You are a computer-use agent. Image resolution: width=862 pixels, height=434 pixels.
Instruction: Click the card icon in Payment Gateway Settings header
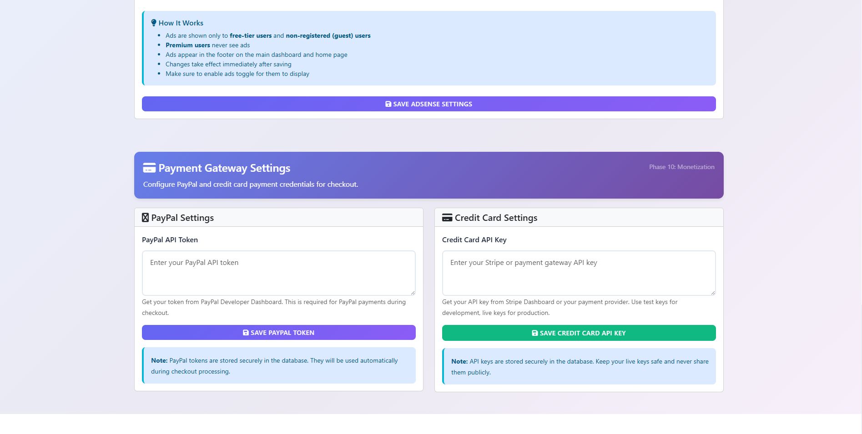[x=149, y=168]
